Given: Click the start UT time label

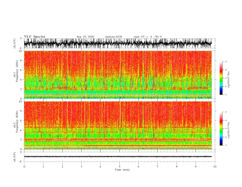Looking at the screenshot, I should click(148, 37).
